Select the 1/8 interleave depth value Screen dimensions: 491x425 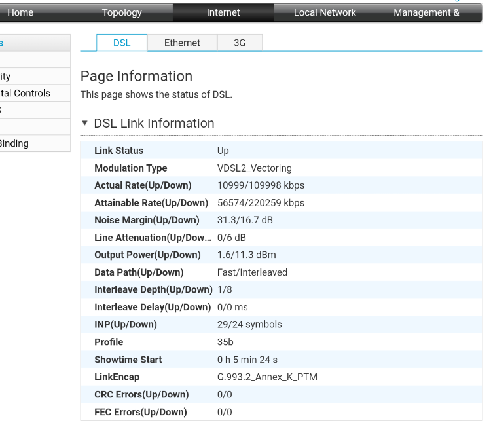[225, 289]
